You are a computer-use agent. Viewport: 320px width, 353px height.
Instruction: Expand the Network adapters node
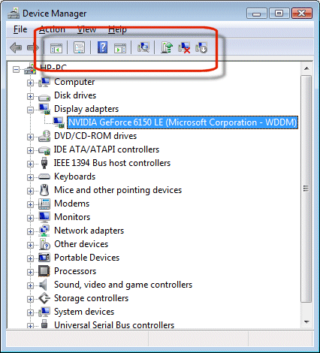tap(30, 231)
